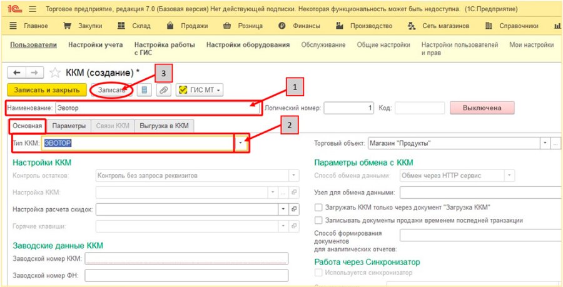Screen dimensions: 563x287
Task: Expand the Горячие клавиши dropdown arrow
Action: point(283,226)
